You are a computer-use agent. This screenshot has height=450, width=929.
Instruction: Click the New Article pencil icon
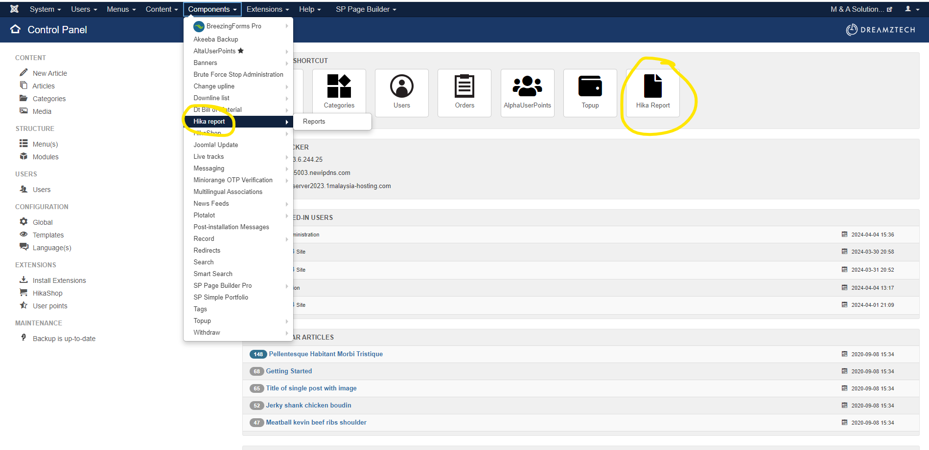click(x=23, y=72)
